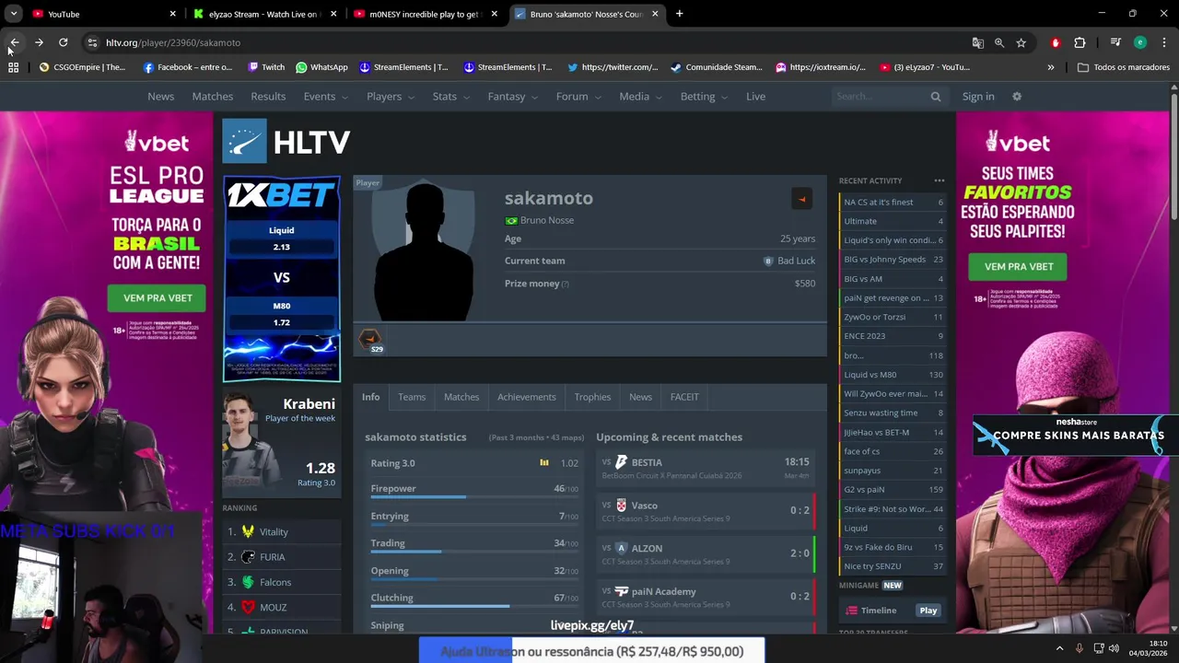
Task: Go forward with the browser forward arrow
Action: [39, 42]
